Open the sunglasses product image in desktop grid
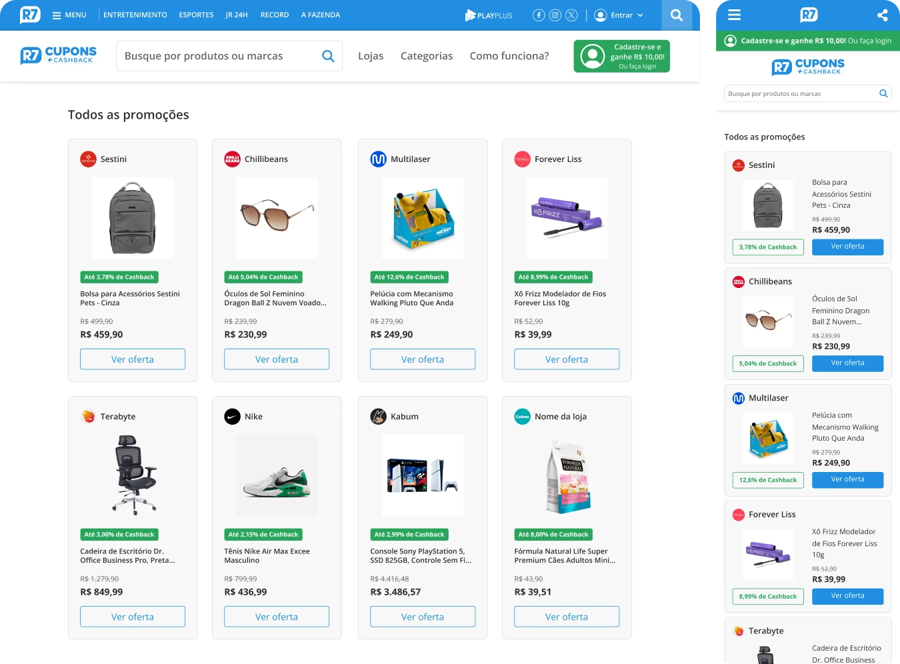 pyautogui.click(x=277, y=218)
